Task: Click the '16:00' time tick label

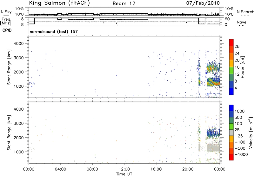Action: click(156, 169)
